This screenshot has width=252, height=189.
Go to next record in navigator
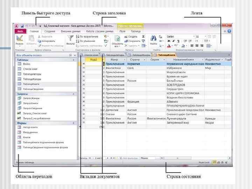pyautogui.click(x=108, y=158)
